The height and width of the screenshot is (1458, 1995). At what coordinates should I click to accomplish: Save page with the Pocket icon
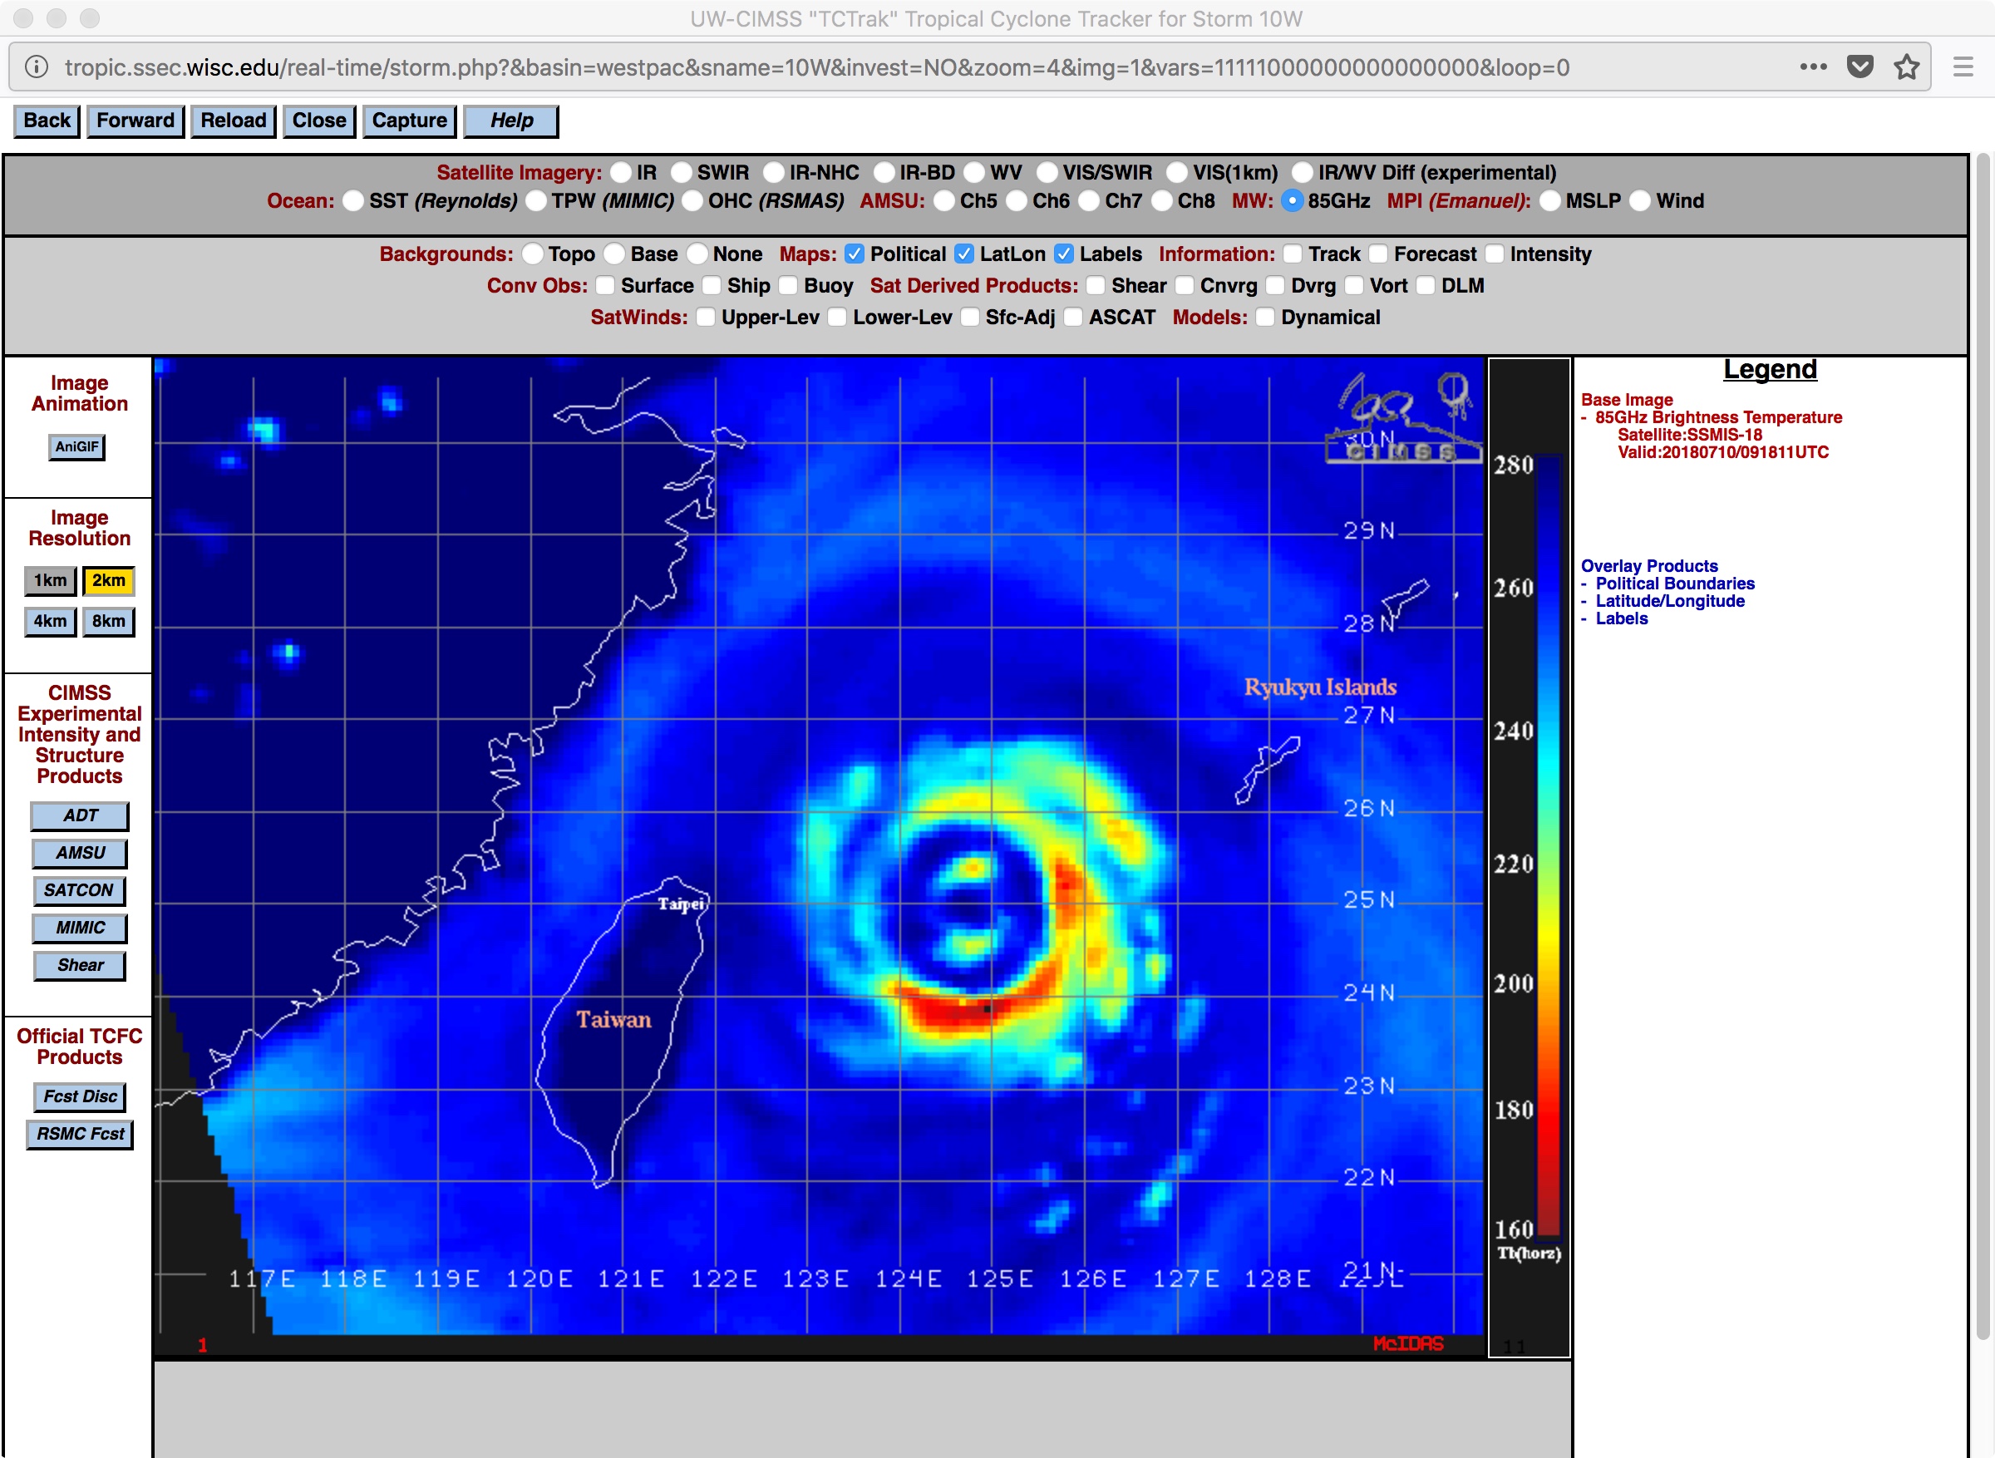tap(1860, 67)
